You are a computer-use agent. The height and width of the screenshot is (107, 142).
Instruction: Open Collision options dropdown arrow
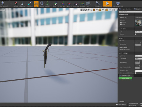click(x=51, y=4)
